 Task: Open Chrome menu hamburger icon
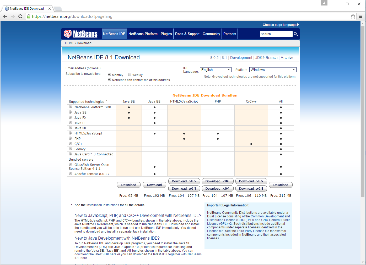click(x=361, y=16)
